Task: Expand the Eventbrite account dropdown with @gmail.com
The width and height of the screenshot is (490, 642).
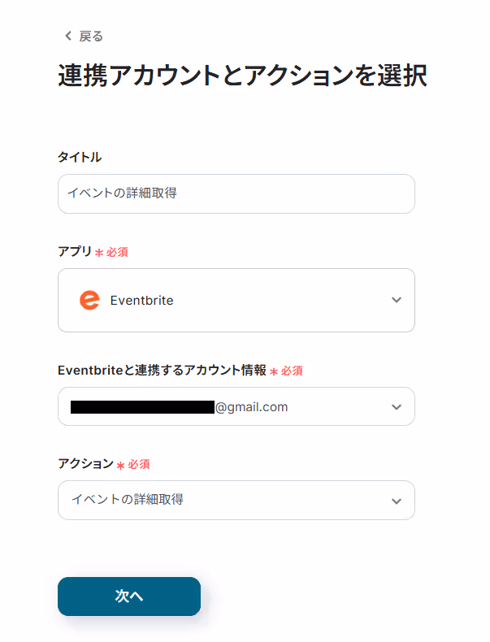Action: coord(236,406)
